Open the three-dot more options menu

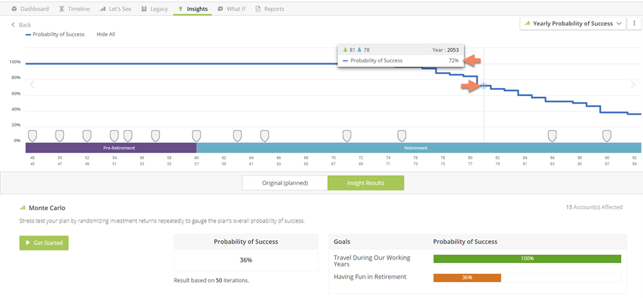click(x=633, y=23)
